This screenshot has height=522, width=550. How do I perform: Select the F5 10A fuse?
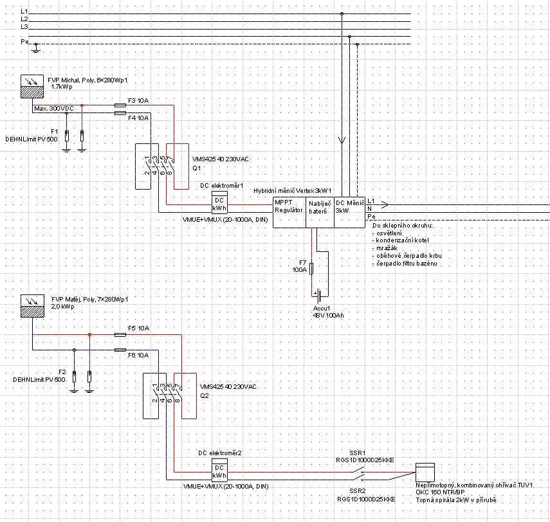click(x=120, y=335)
